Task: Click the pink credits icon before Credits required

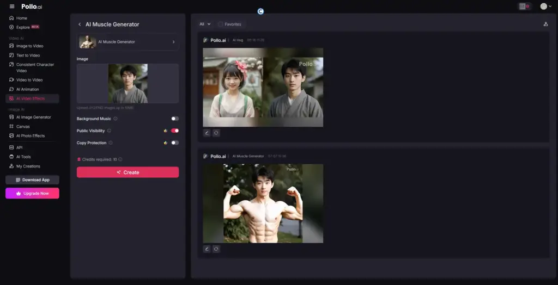Action: [x=79, y=159]
